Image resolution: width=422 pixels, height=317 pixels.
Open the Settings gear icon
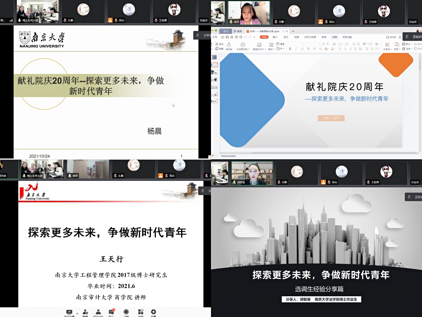click(x=154, y=312)
